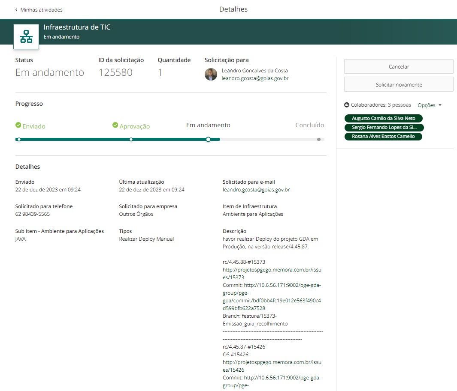Click the Infraestrutura de TIC network icon

[26, 37]
